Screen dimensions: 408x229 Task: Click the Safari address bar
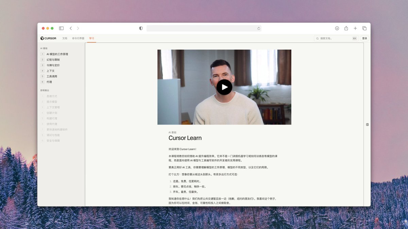pyautogui.click(x=204, y=28)
